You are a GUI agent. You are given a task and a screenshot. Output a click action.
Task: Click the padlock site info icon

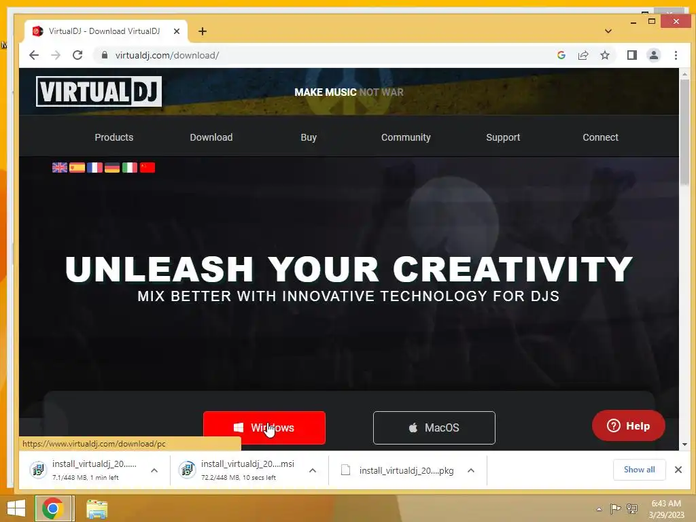coord(104,55)
